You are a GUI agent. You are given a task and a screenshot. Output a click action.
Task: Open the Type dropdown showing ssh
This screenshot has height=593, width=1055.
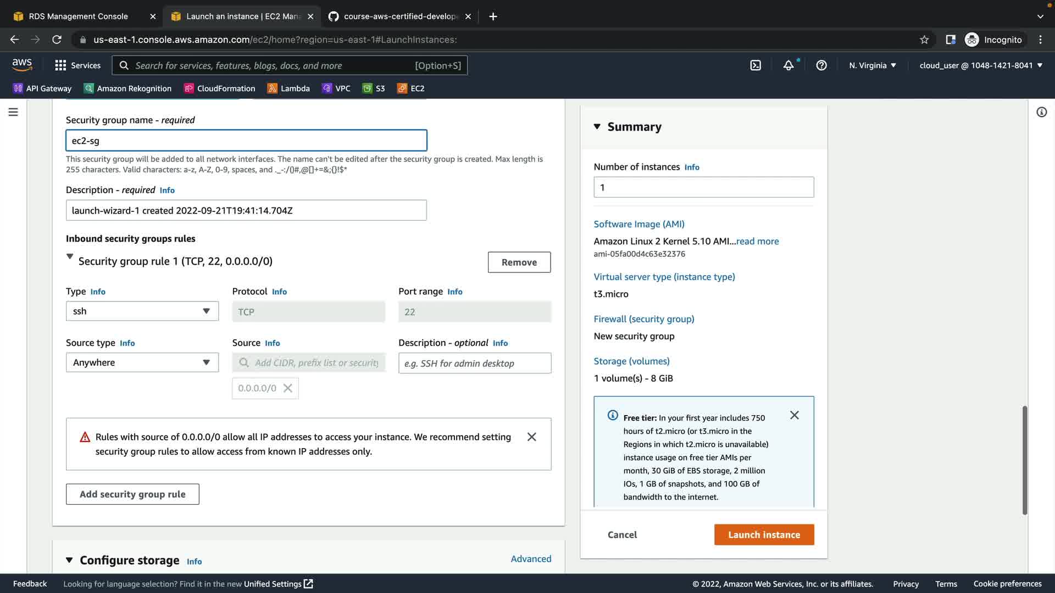(x=142, y=311)
